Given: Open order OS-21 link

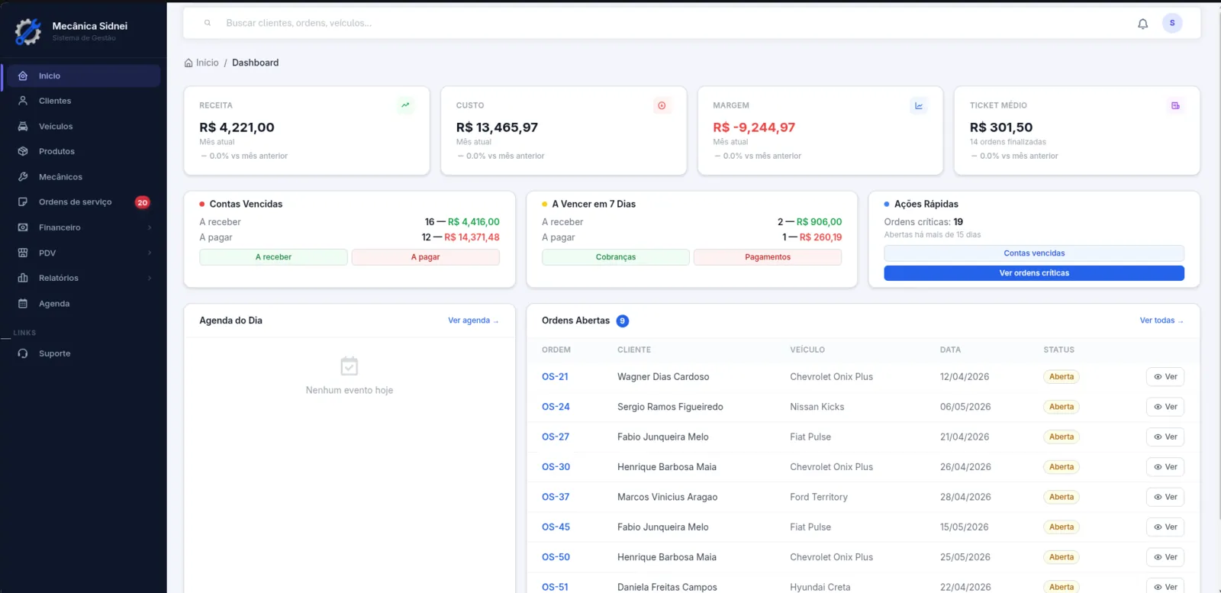Looking at the screenshot, I should click(555, 376).
